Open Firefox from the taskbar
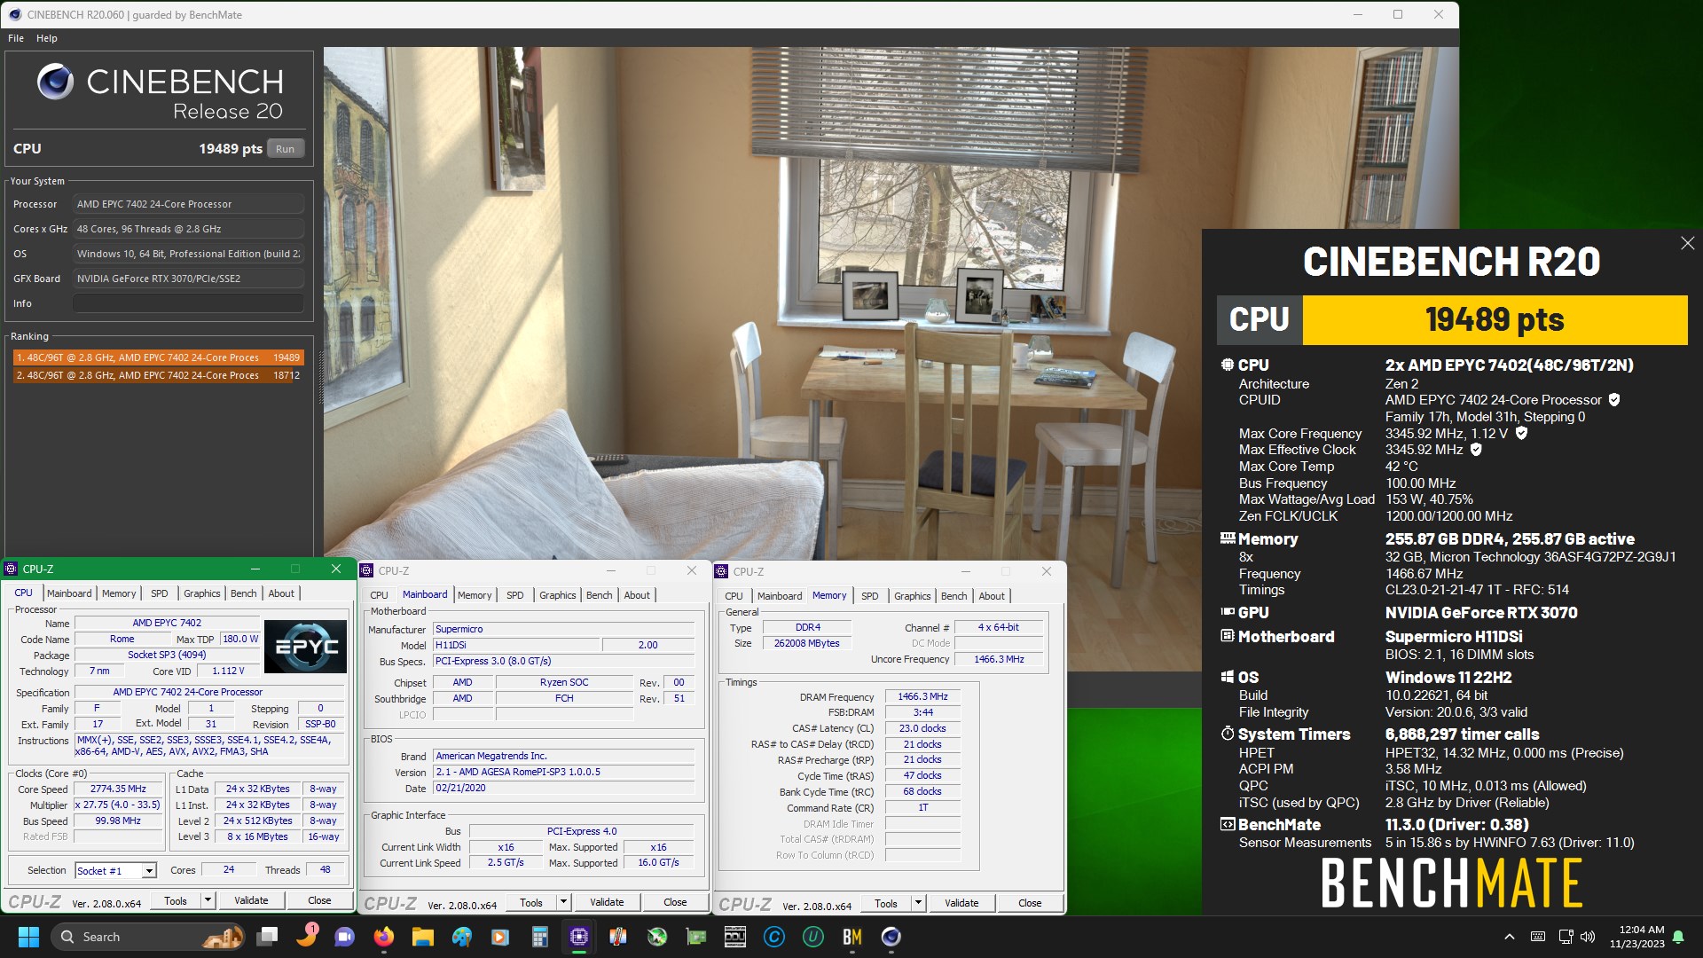This screenshot has width=1703, height=958. (383, 937)
